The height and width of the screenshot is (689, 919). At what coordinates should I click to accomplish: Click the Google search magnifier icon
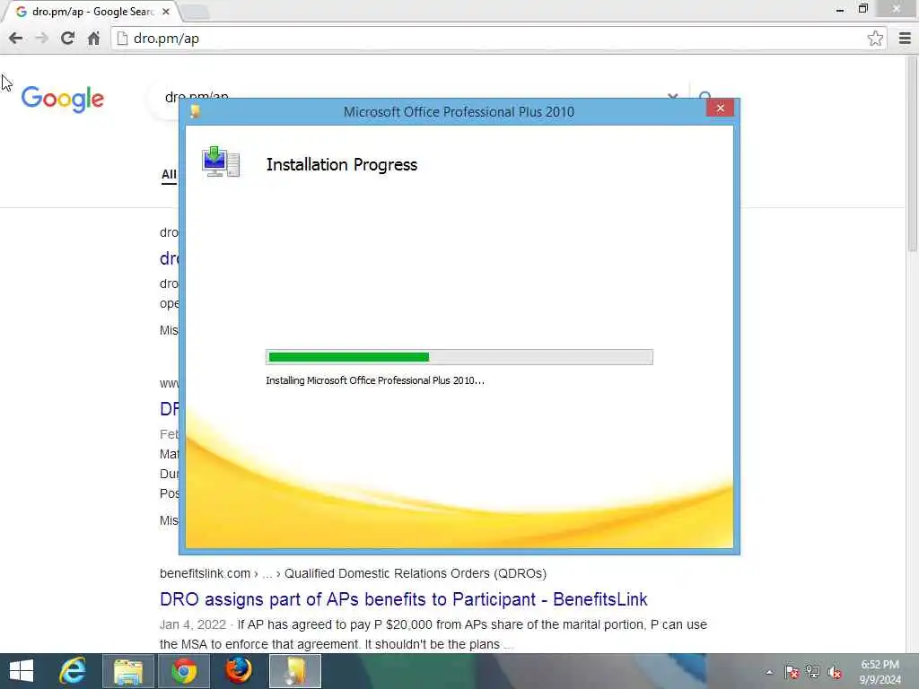[x=705, y=95]
